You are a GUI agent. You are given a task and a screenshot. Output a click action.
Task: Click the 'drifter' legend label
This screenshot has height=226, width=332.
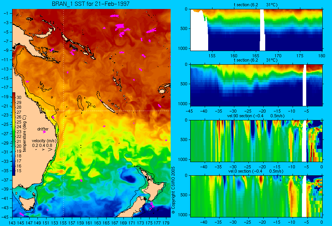pyautogui.click(x=43, y=129)
